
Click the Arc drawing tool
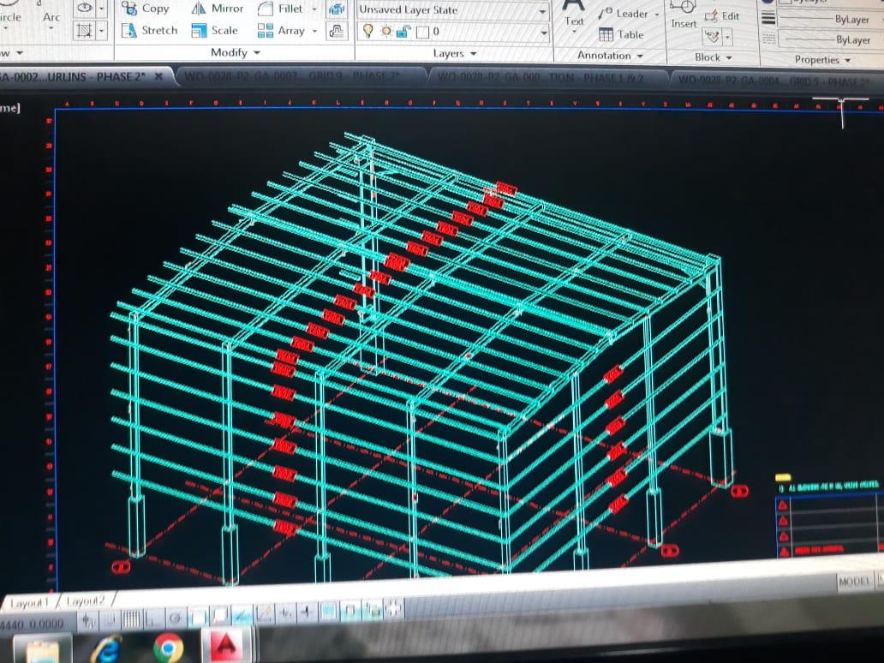point(51,17)
